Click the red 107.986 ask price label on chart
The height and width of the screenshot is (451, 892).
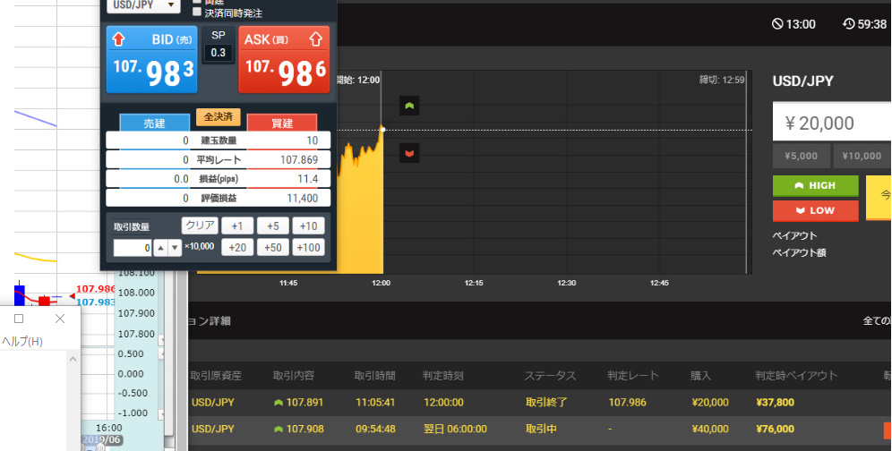pyautogui.click(x=96, y=289)
